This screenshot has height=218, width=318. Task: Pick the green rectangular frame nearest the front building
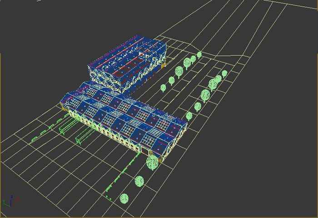tap(84, 136)
